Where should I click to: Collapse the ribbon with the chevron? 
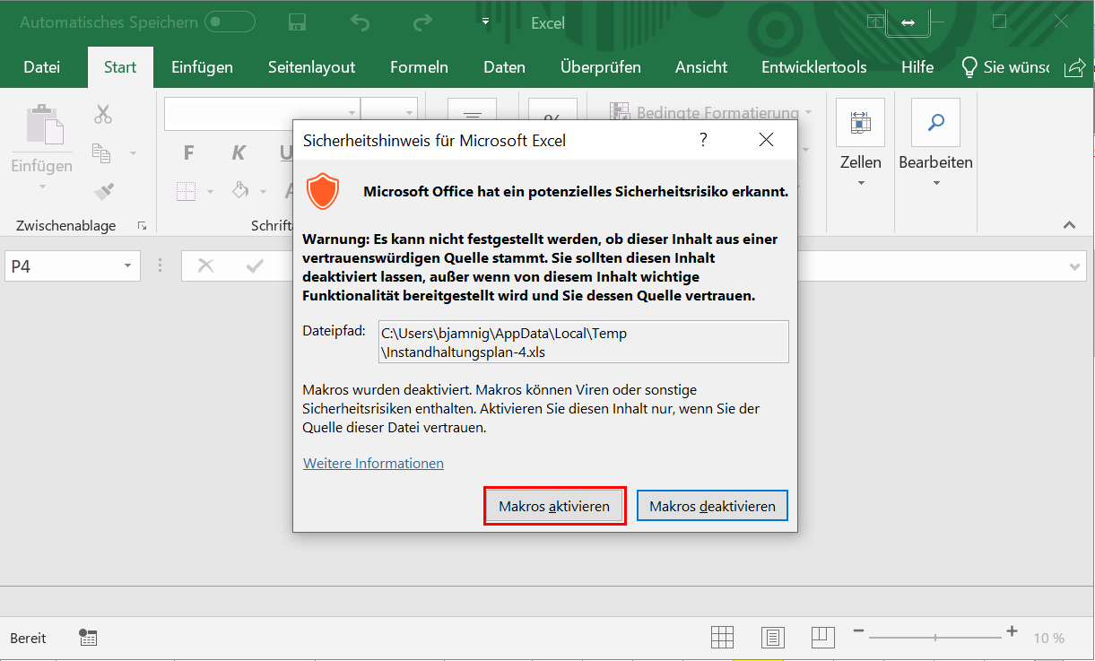tap(1069, 224)
